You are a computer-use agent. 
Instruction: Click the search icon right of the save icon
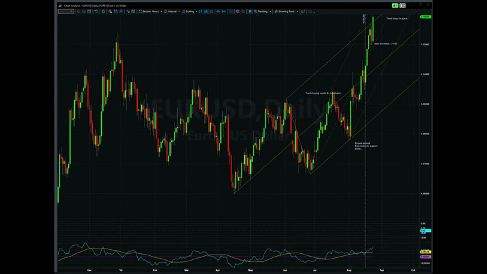tap(121, 11)
